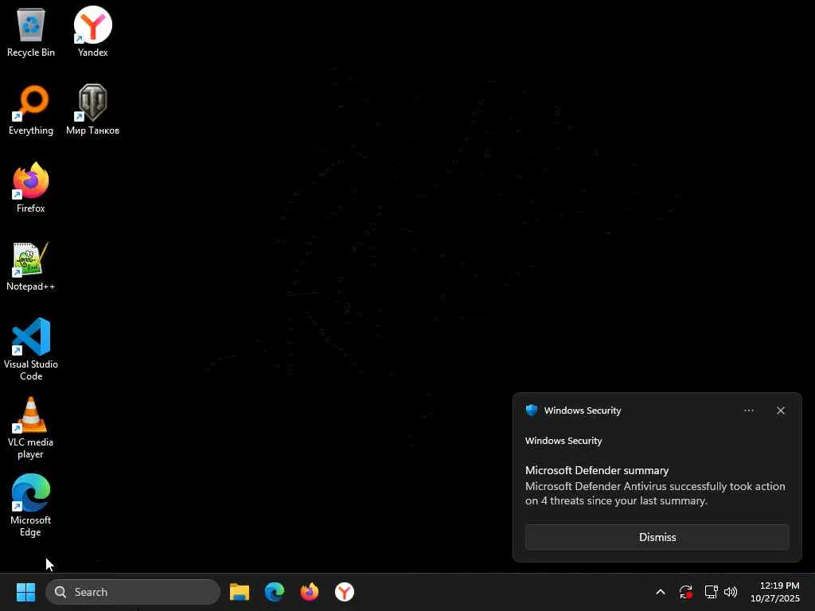The width and height of the screenshot is (815, 611).
Task: Dismiss the Microsoft Defender summary notification
Action: pos(657,537)
